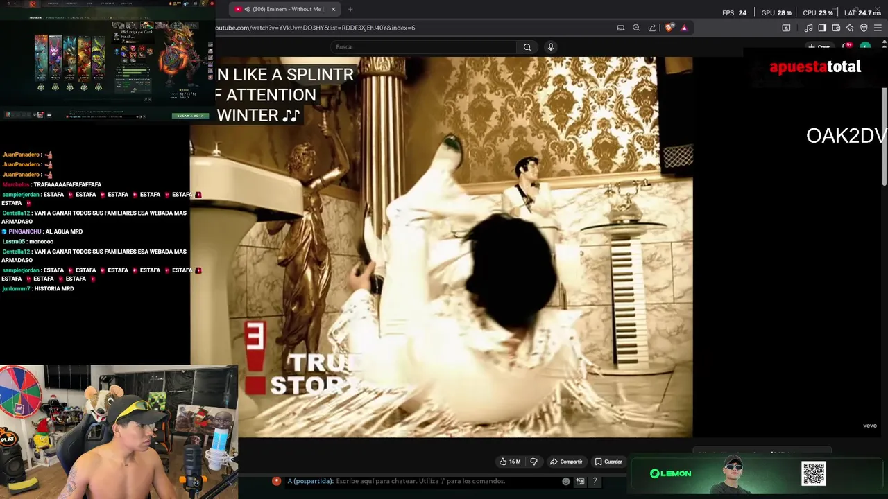Click juniormm7's HISTORIA MRD chat message
The image size is (888, 499).
[38, 288]
